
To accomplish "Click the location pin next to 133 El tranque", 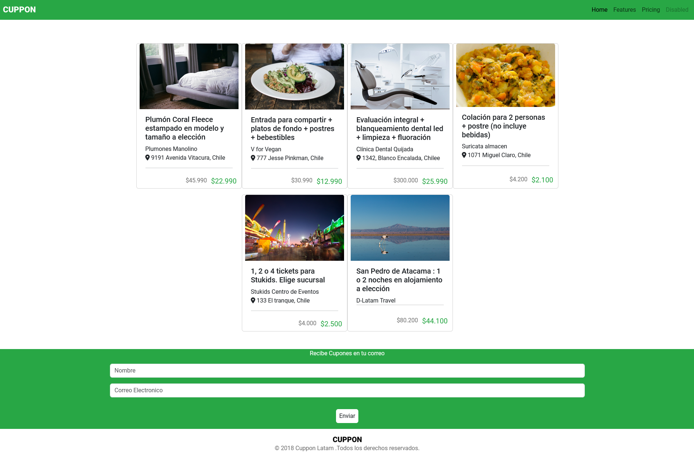I will [x=253, y=300].
